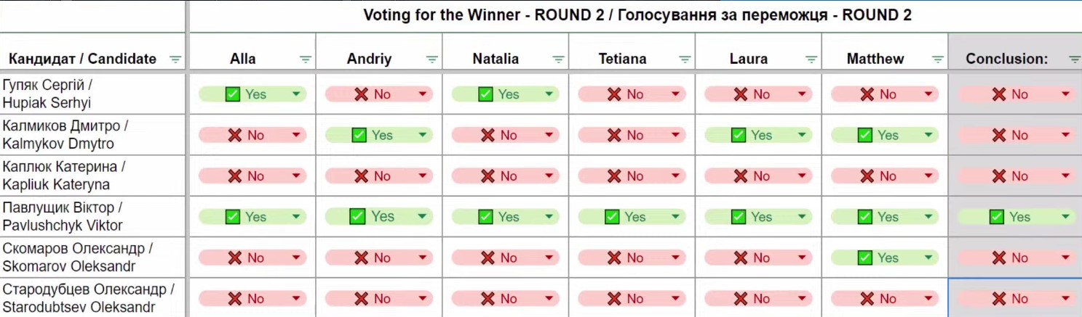The height and width of the screenshot is (317, 1082).
Task: Expand Laura's vote dropdown arrow for Kapliuk Kateryna
Action: click(x=802, y=176)
